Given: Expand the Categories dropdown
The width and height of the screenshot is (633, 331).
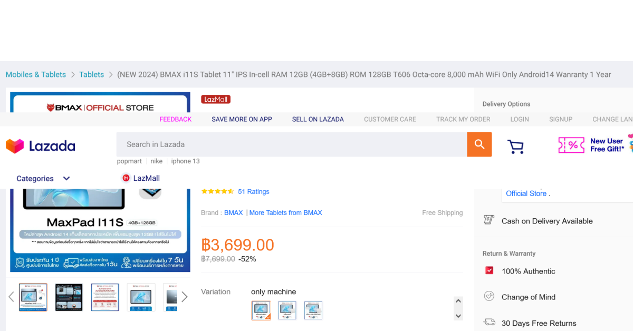Looking at the screenshot, I should click(66, 179).
